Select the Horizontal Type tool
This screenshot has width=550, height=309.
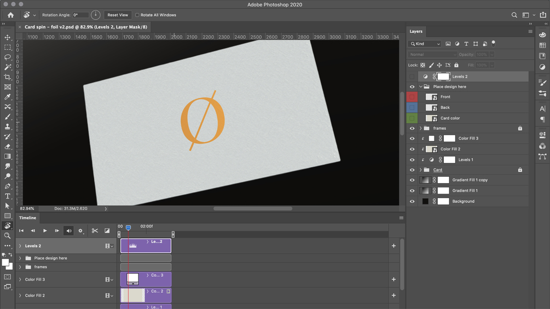[7, 196]
